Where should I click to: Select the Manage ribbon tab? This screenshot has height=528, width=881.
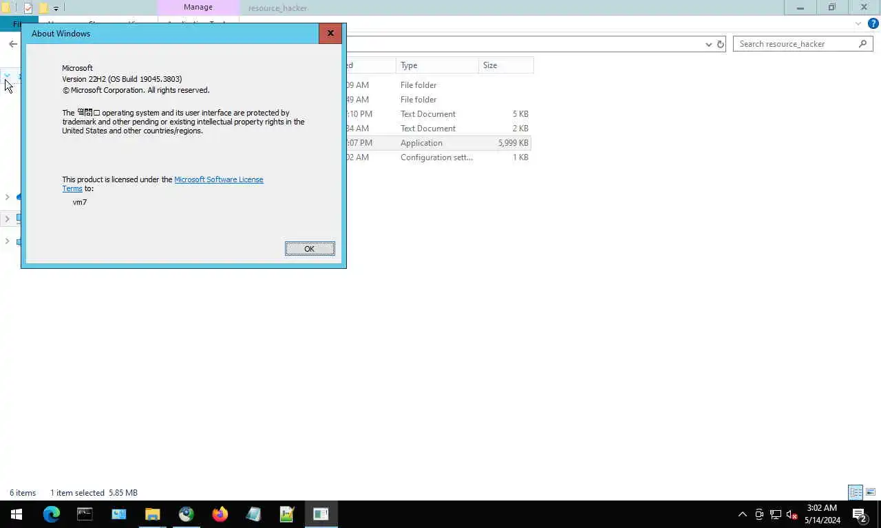198,8
